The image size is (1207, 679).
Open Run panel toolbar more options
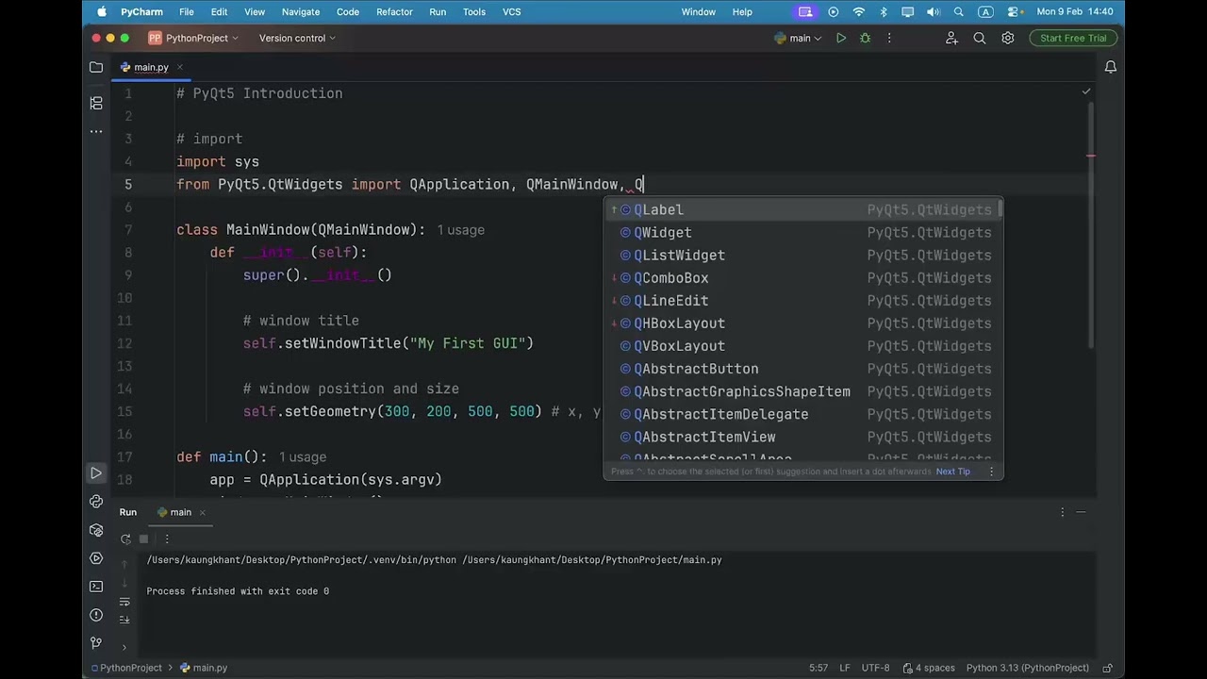point(167,538)
